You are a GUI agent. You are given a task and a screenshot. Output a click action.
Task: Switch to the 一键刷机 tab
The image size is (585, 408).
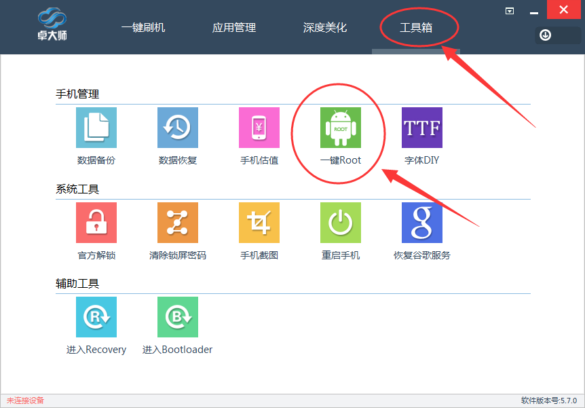point(143,27)
